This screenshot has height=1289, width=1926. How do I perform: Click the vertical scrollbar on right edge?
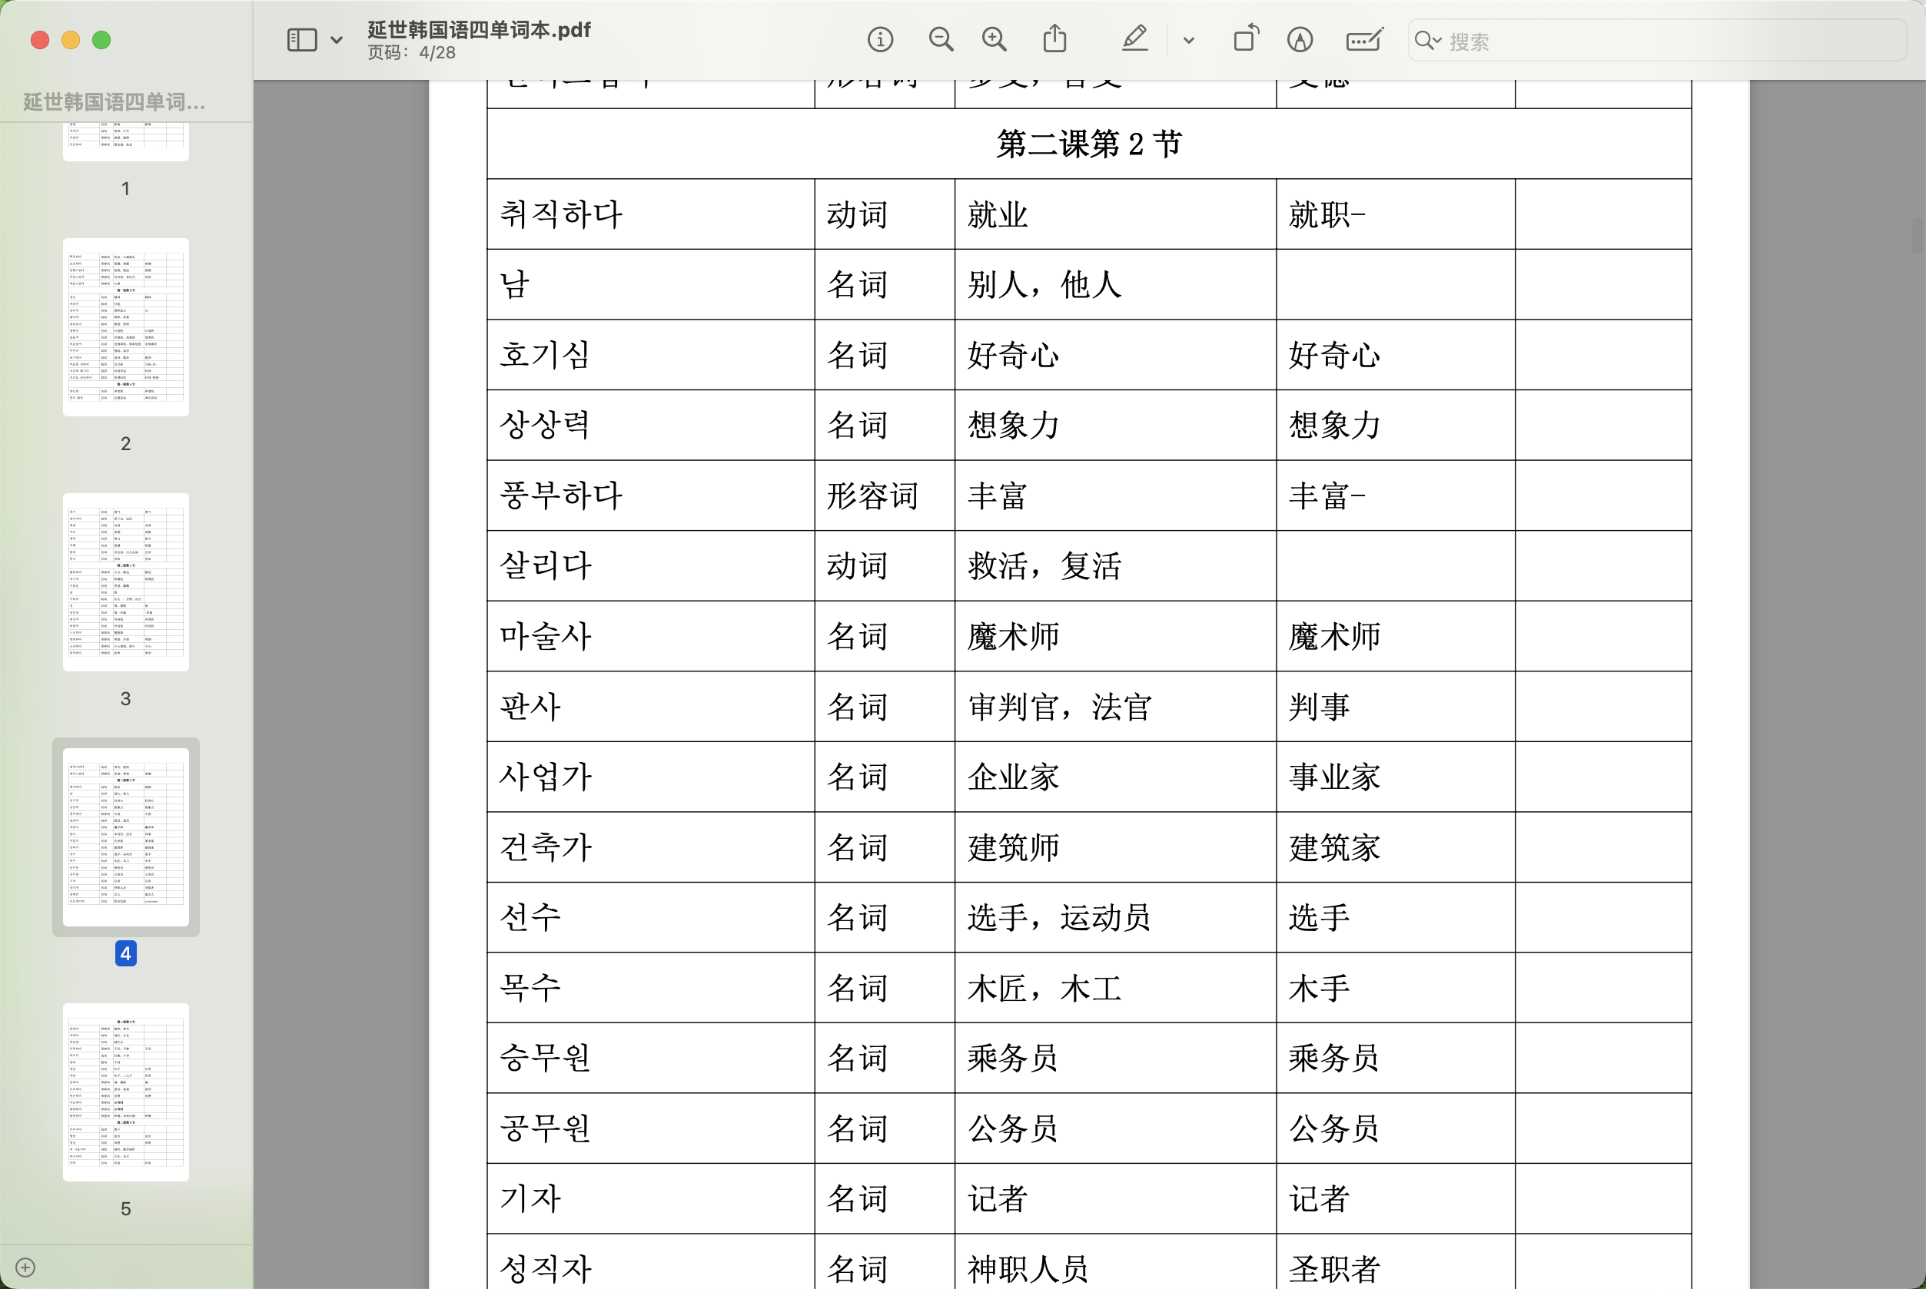tap(1918, 237)
